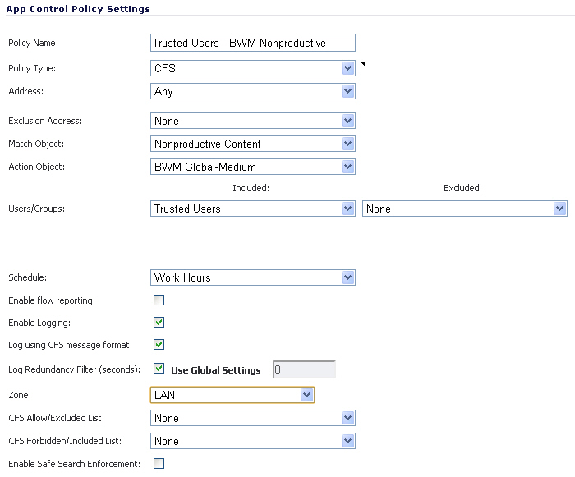Click the arrow button of Zone combo box
The image size is (575, 477).
point(306,395)
